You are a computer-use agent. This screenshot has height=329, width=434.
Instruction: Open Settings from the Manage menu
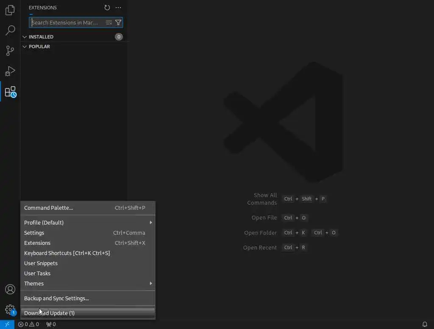pos(88,233)
